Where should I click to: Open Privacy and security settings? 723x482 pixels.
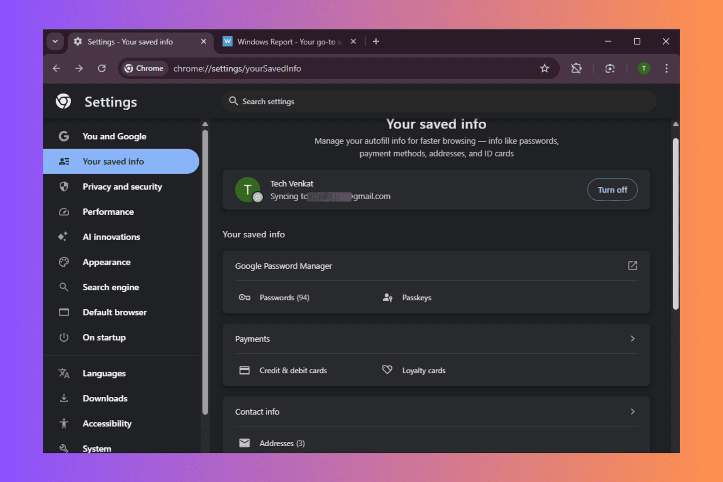122,187
